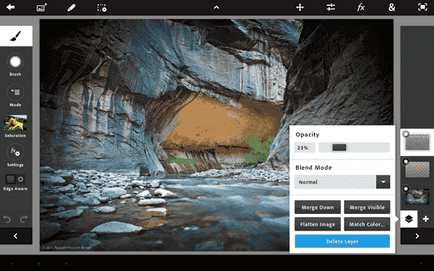Expand the top bar chevron
Image resolution: width=434 pixels, height=271 pixels.
[x=216, y=7]
